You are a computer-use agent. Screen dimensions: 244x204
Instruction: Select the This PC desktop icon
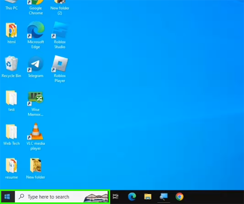coord(11,5)
